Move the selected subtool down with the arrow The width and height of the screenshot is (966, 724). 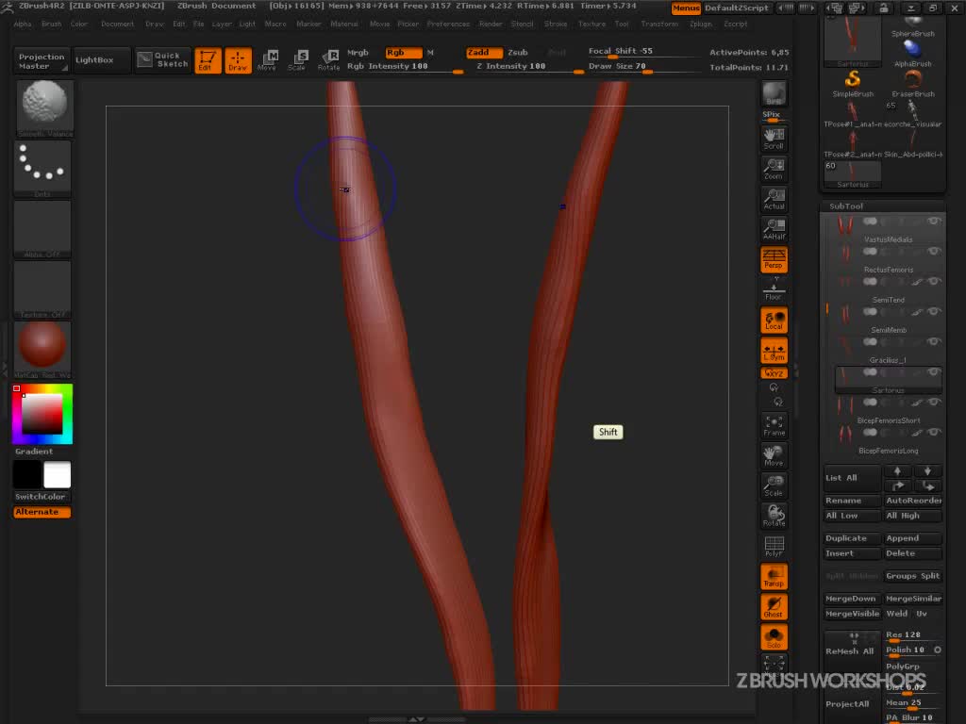pyautogui.click(x=928, y=471)
